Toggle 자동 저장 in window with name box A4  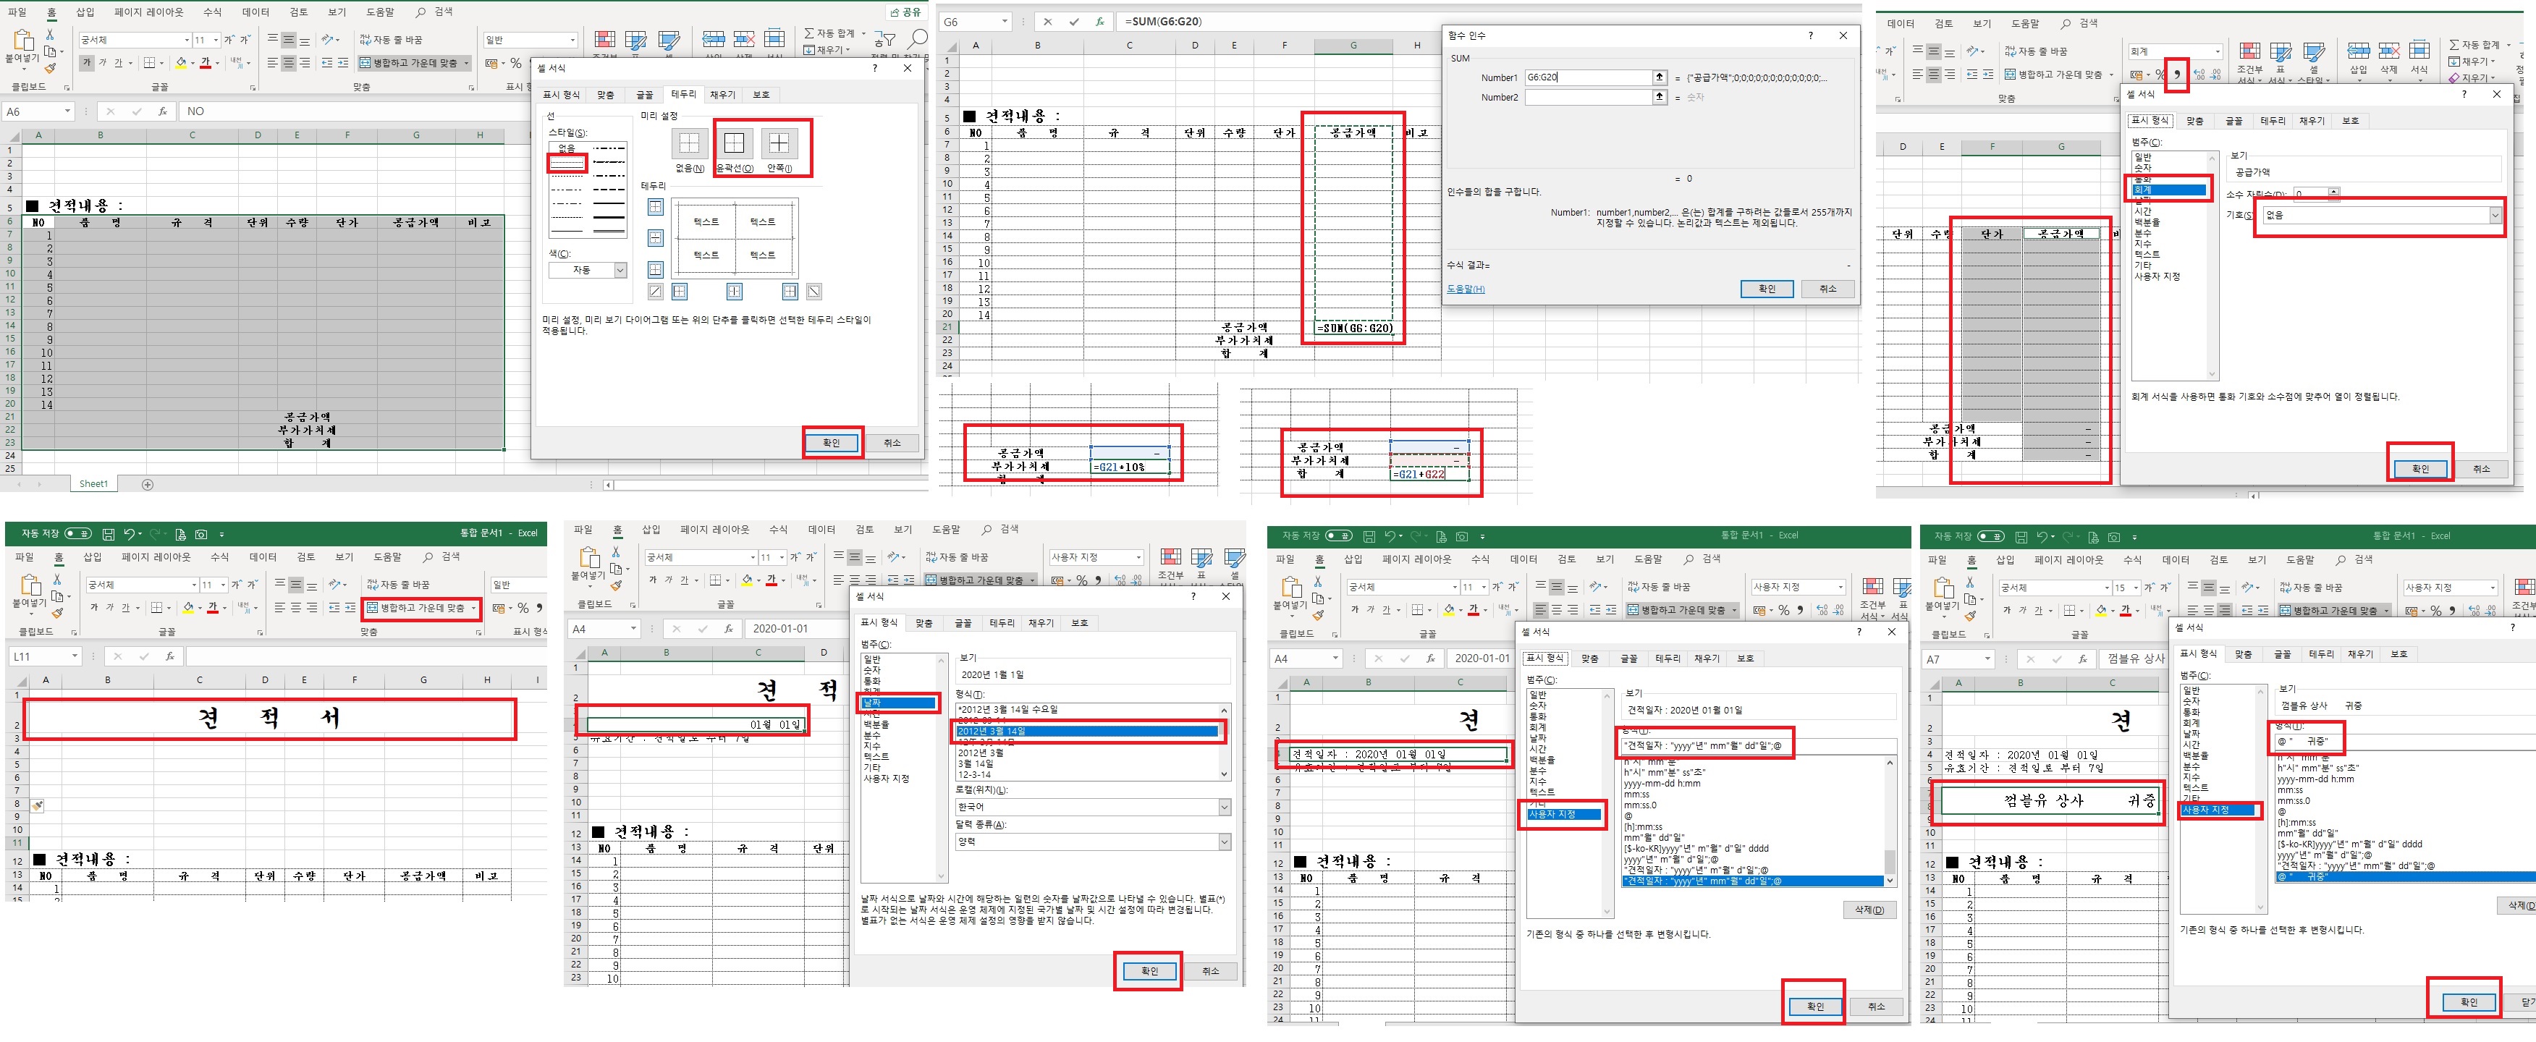coord(1338,535)
